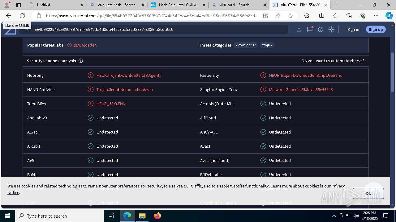
Task: Click the Kaspersky detection warning icon
Action: [263, 75]
